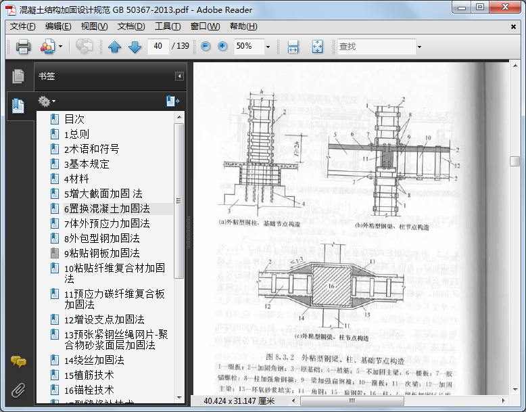
Task: Open 帮助(H) menu
Action: (243, 26)
